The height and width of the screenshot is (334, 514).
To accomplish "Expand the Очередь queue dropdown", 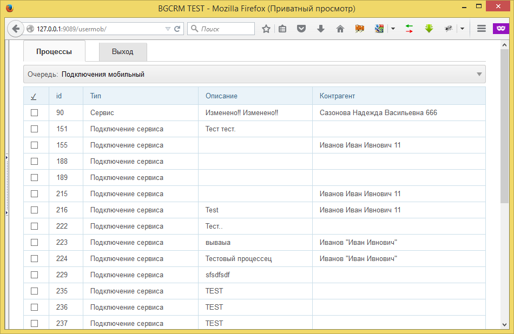I will point(479,75).
